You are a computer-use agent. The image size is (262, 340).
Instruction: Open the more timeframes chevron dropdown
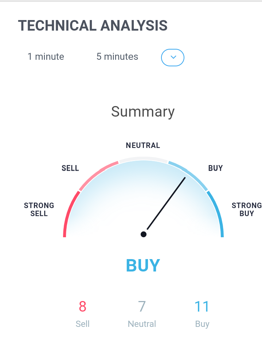click(x=173, y=58)
